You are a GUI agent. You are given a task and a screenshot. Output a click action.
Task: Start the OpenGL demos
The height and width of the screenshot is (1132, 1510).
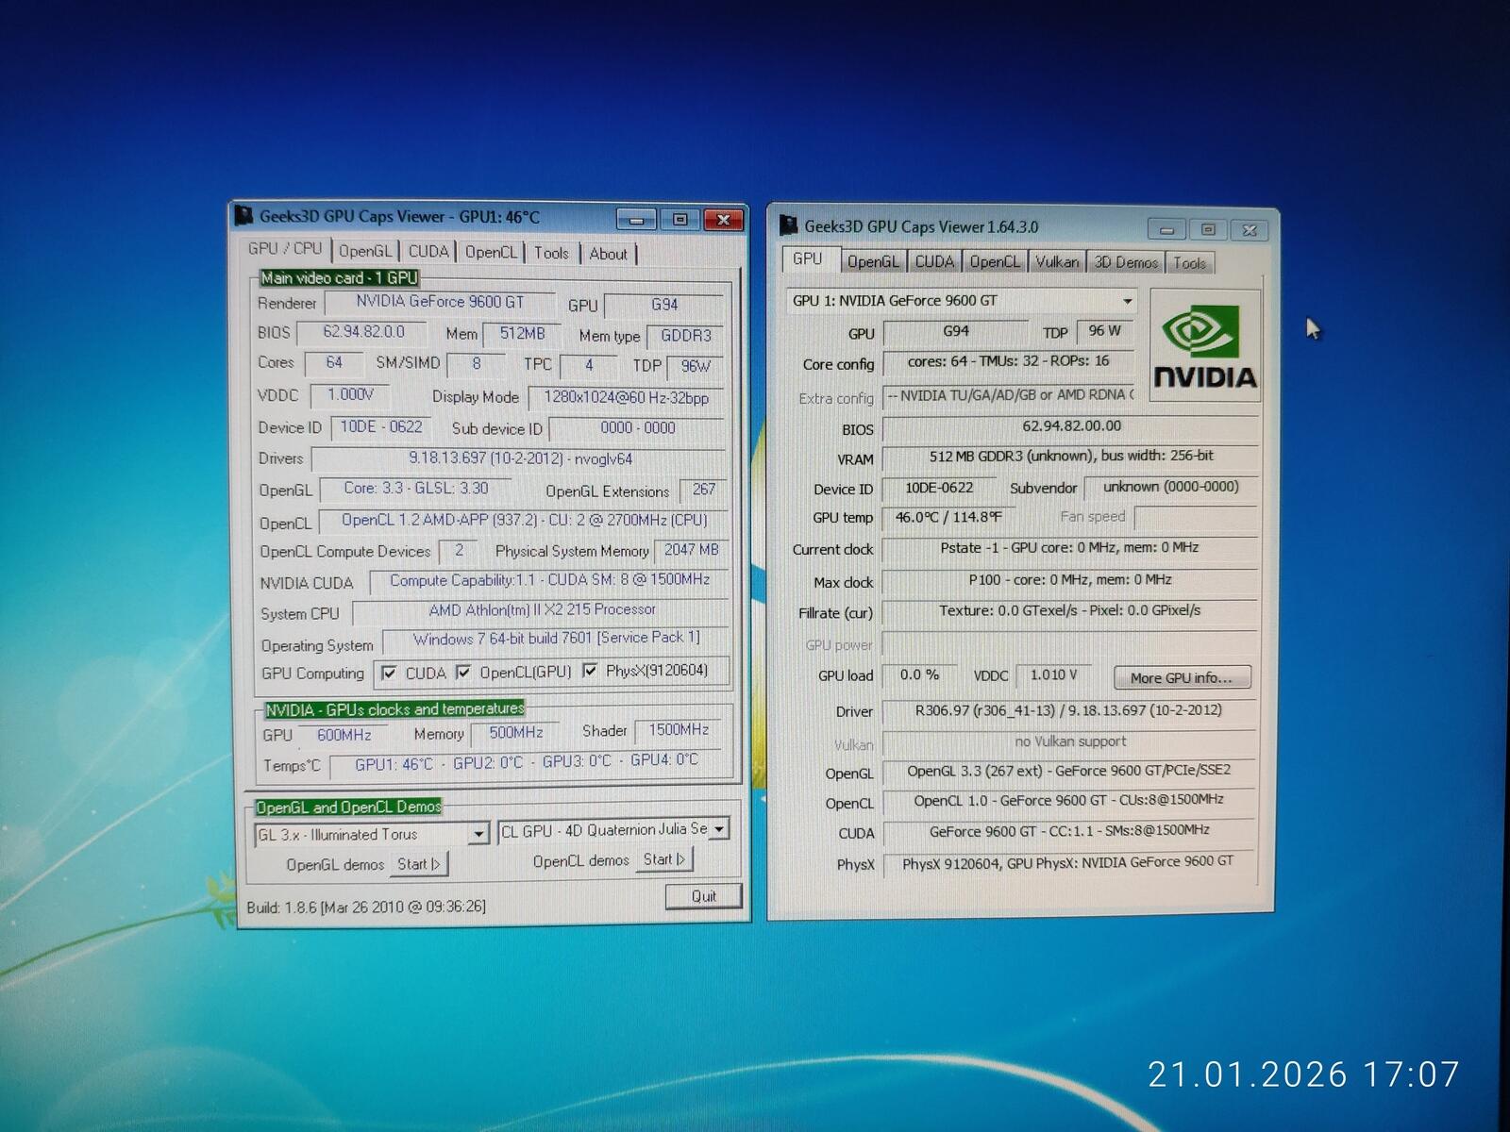(418, 864)
